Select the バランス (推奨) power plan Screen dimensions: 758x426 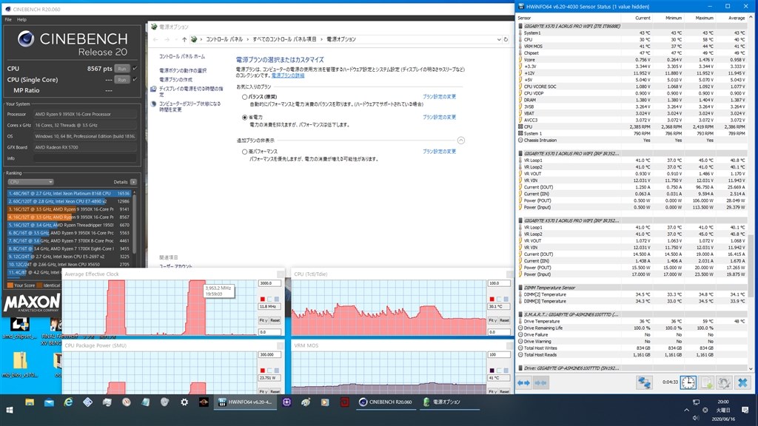coord(244,97)
